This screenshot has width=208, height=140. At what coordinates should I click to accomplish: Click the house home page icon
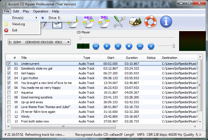(135, 22)
